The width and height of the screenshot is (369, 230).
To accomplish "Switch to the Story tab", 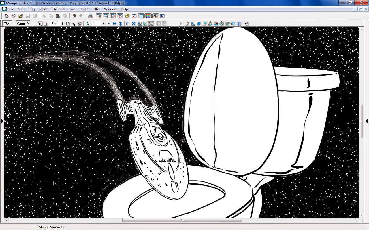I will 7,24.
